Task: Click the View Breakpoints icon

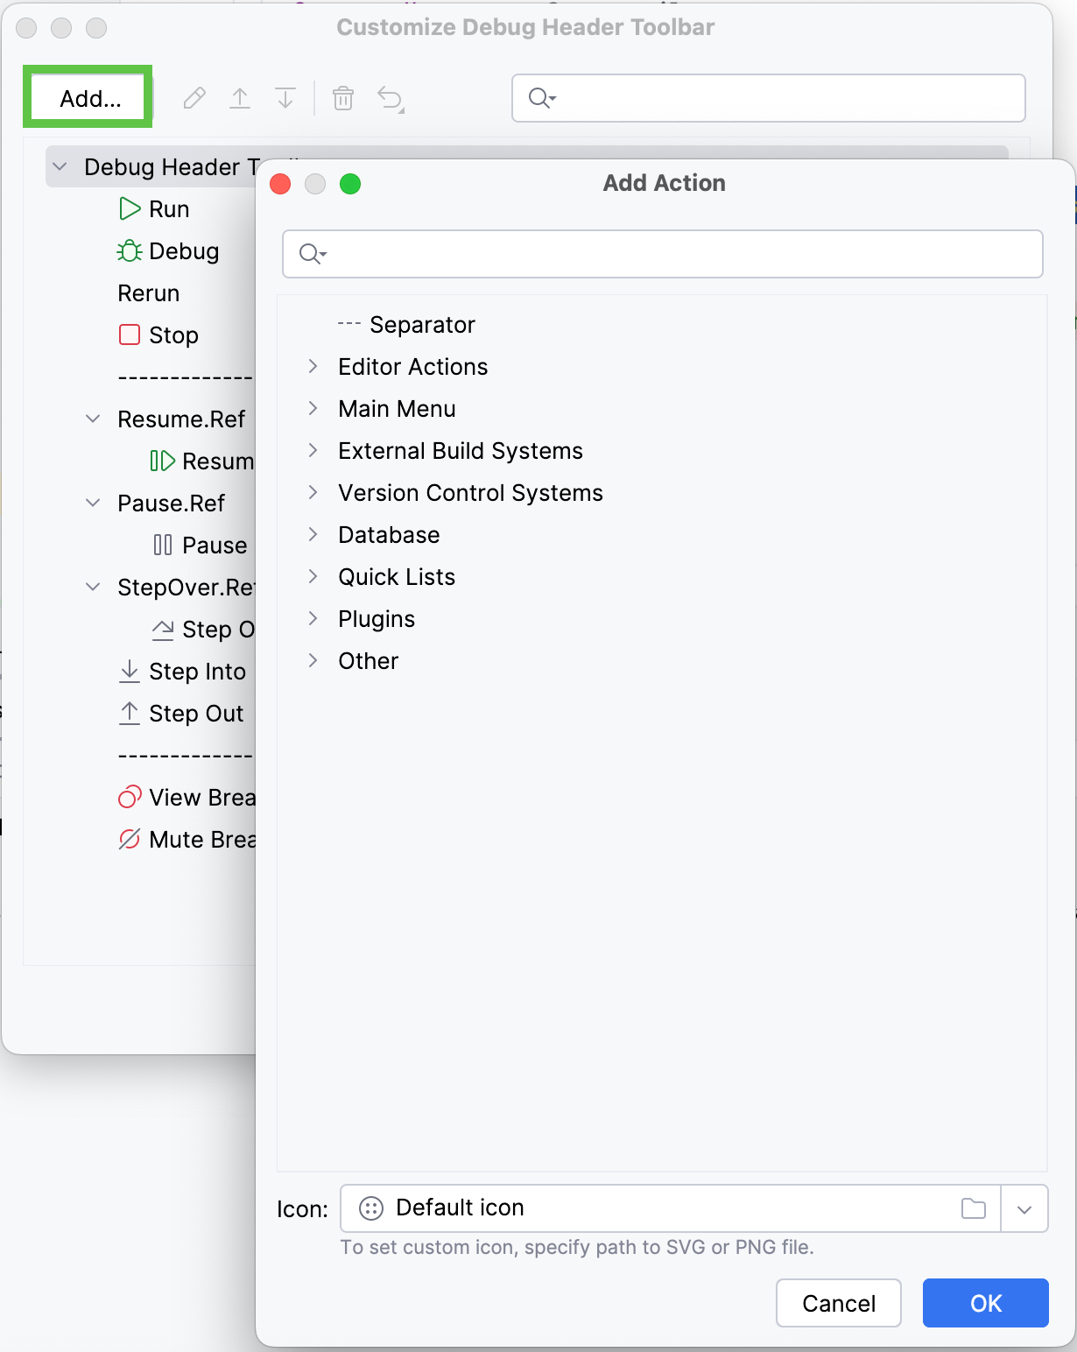Action: click(129, 797)
